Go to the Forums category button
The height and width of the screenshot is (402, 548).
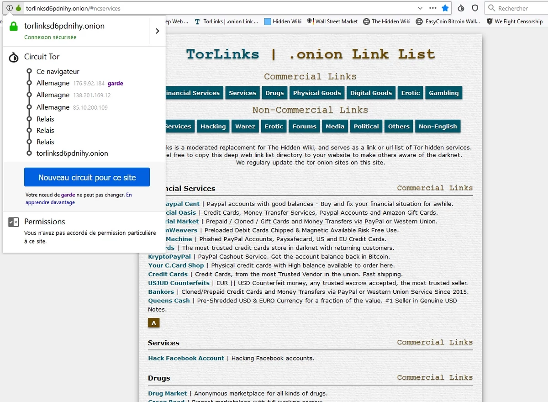pyautogui.click(x=304, y=126)
